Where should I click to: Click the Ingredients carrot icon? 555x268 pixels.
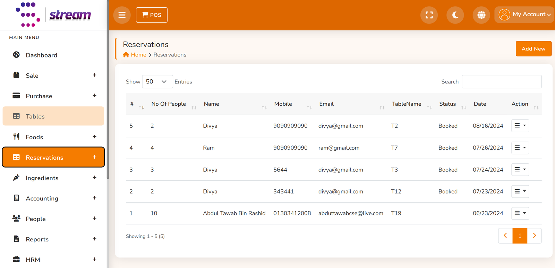pyautogui.click(x=16, y=177)
